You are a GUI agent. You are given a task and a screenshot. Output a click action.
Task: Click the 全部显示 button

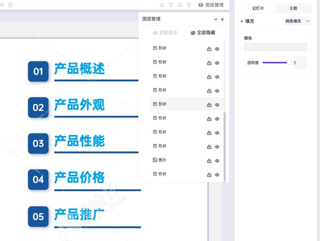coord(165,33)
